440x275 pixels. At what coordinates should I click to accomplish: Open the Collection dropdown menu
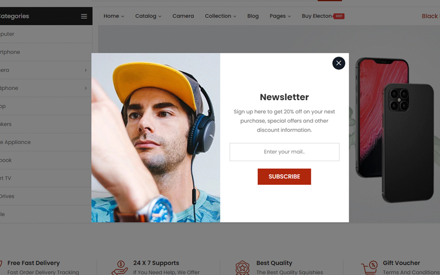pyautogui.click(x=221, y=16)
